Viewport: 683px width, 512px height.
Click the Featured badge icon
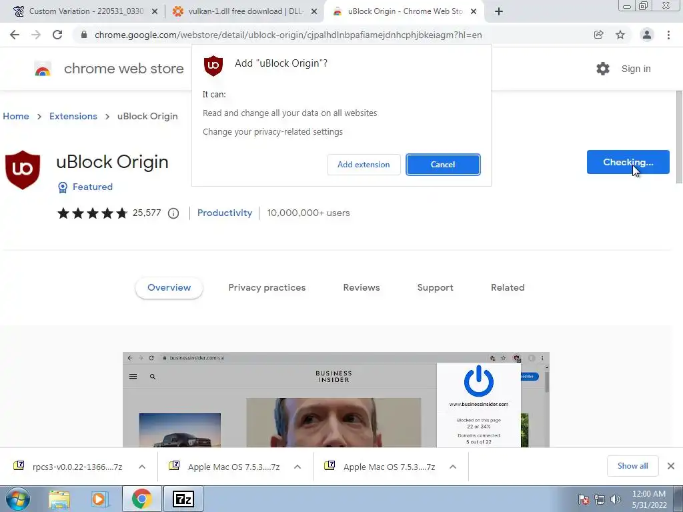[63, 187]
